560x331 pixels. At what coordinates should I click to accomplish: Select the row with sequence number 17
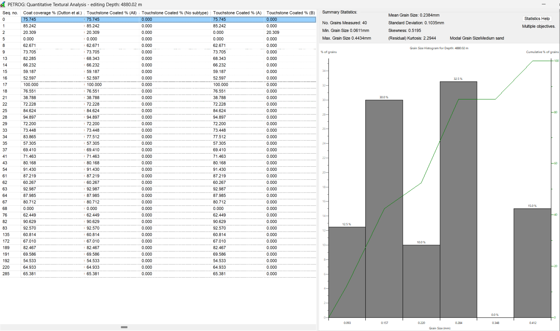(x=5, y=85)
